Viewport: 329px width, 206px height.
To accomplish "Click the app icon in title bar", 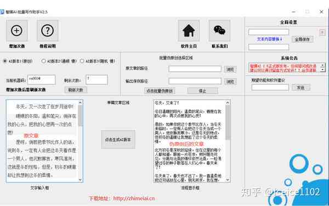I will pyautogui.click(x=2, y=12).
